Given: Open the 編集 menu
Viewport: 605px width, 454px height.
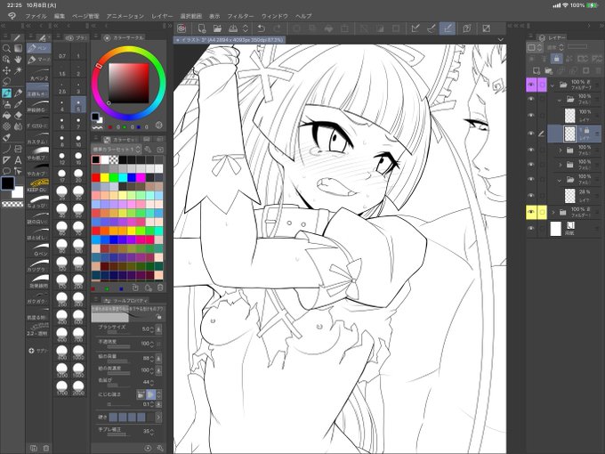Looking at the screenshot, I should [60, 16].
